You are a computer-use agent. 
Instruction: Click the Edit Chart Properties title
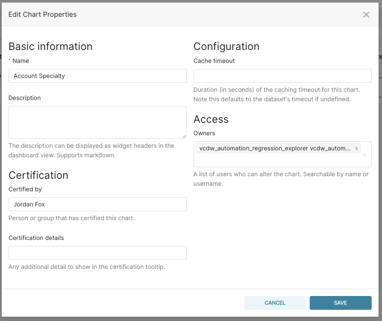pos(43,15)
